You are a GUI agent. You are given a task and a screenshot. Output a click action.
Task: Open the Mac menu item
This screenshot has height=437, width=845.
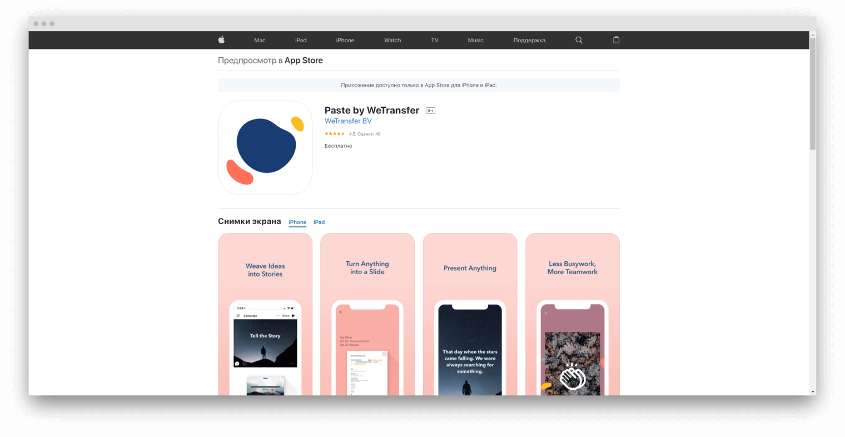[x=260, y=40]
